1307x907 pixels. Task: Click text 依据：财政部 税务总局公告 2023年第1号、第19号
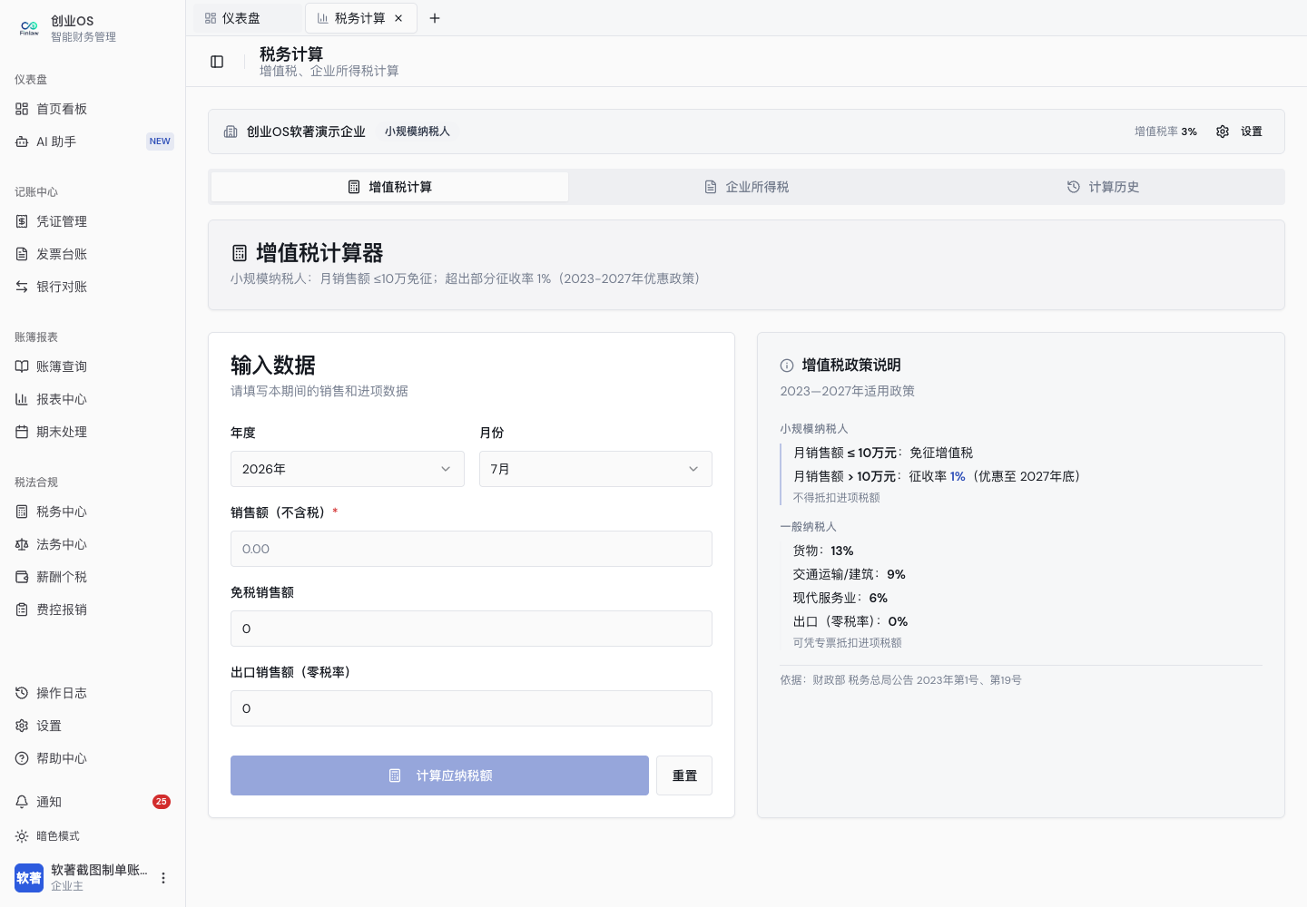900,680
